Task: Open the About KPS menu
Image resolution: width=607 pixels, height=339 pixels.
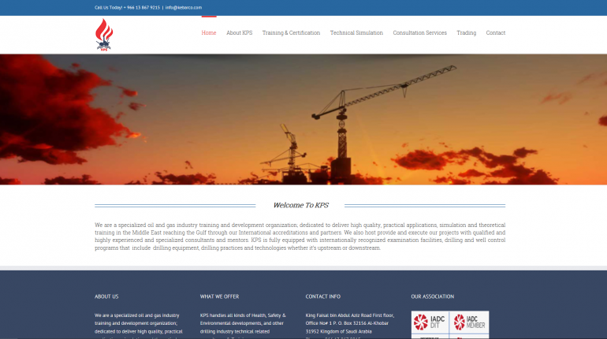Action: point(239,33)
